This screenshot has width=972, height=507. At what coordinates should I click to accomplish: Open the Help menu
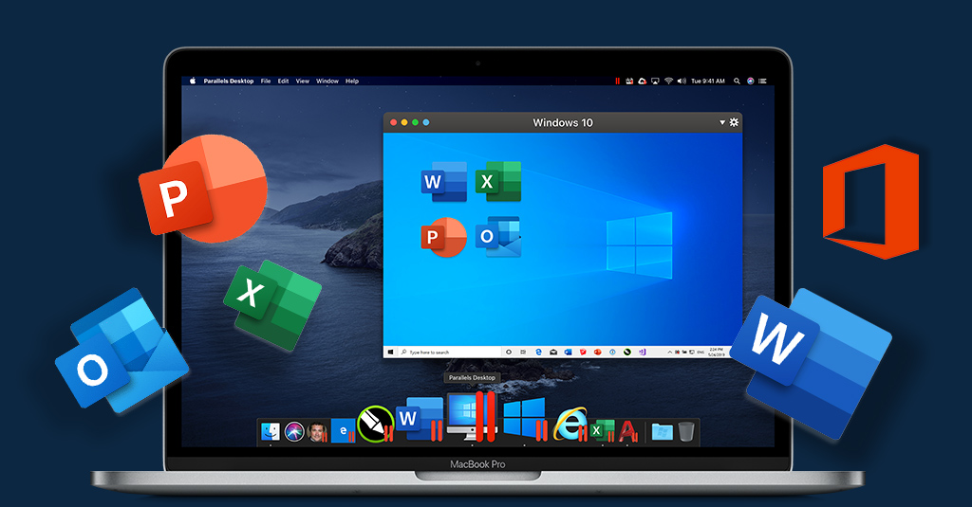pyautogui.click(x=352, y=81)
